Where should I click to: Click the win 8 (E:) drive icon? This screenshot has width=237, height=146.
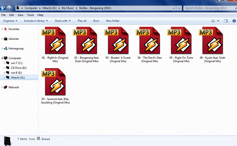click(x=8, y=73)
